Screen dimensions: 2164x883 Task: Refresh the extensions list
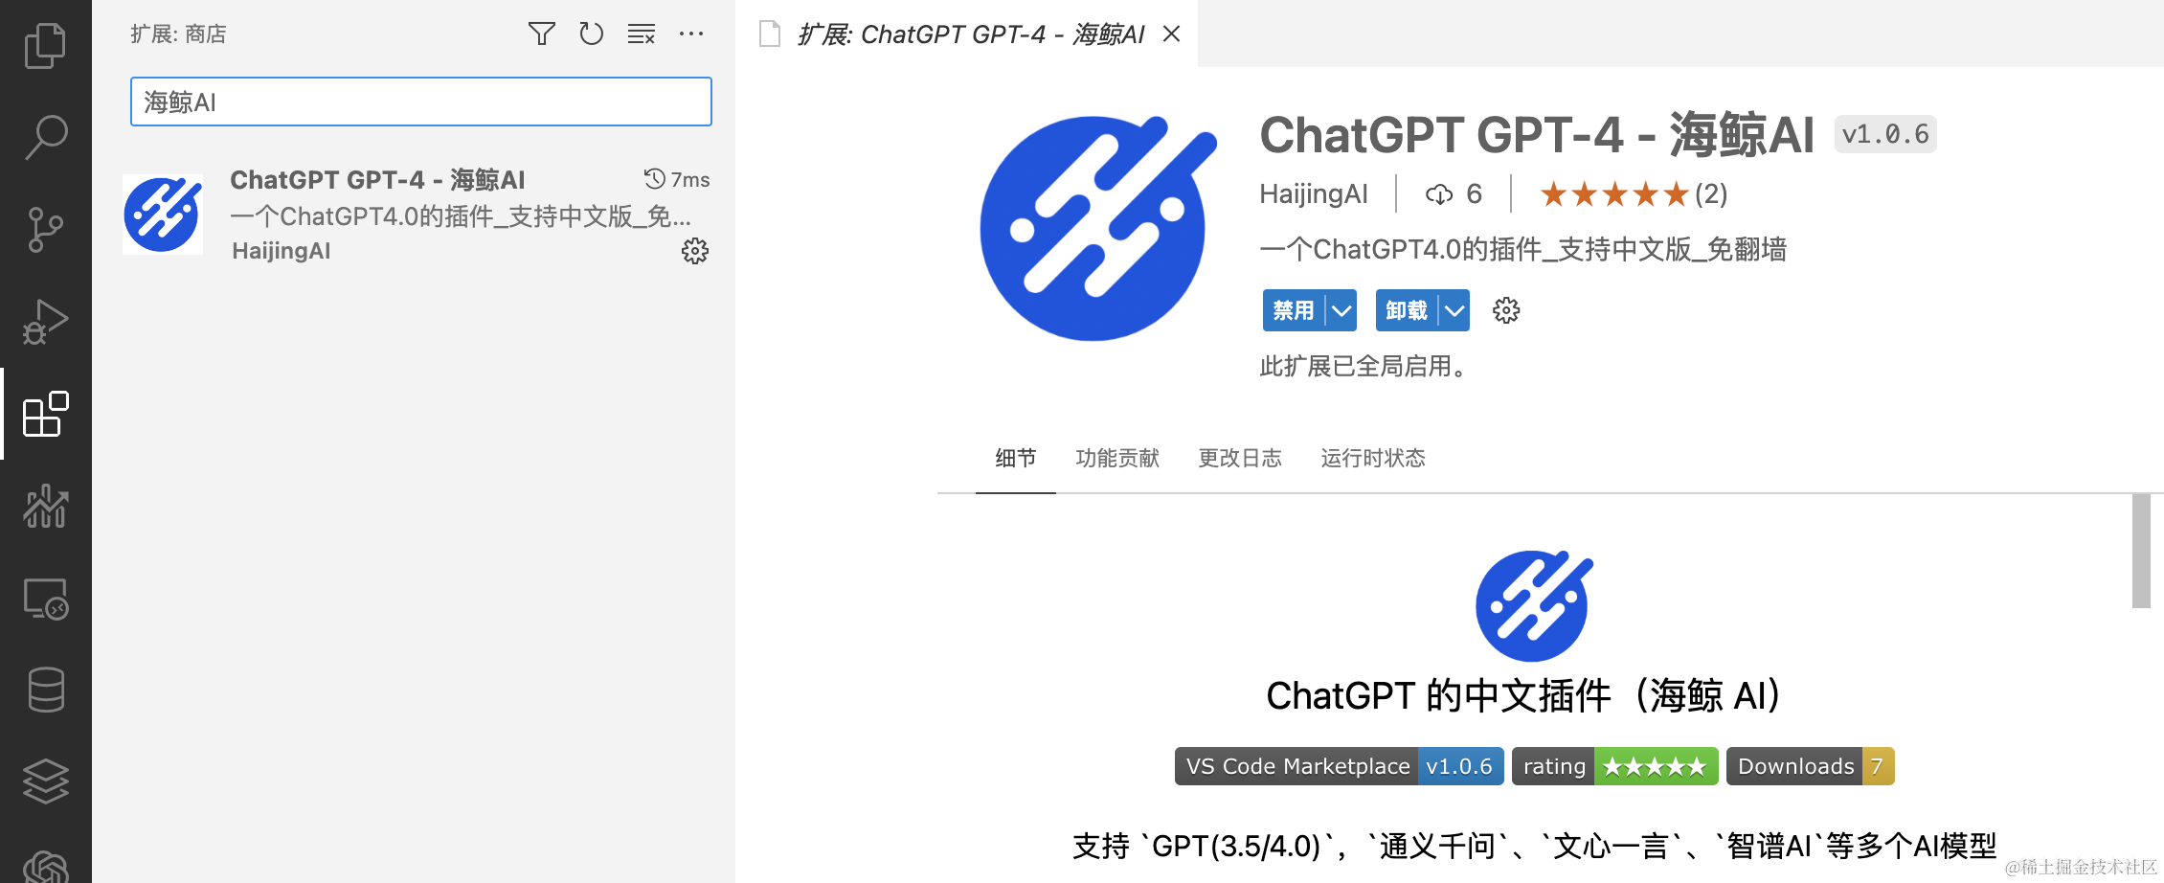point(592,34)
